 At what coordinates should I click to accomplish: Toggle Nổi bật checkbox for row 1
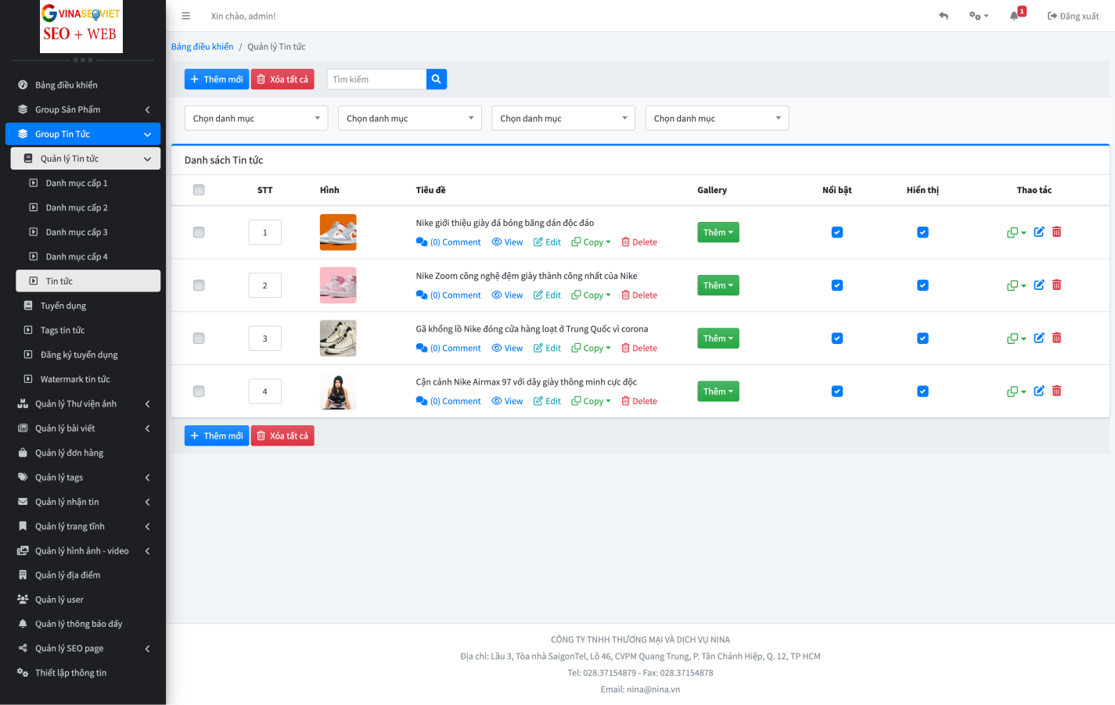click(837, 232)
